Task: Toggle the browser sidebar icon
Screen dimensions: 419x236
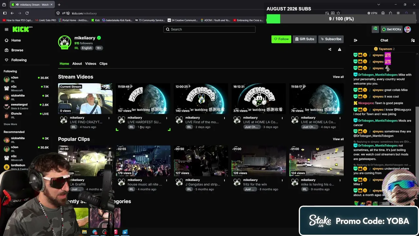Action: [x=5, y=13]
